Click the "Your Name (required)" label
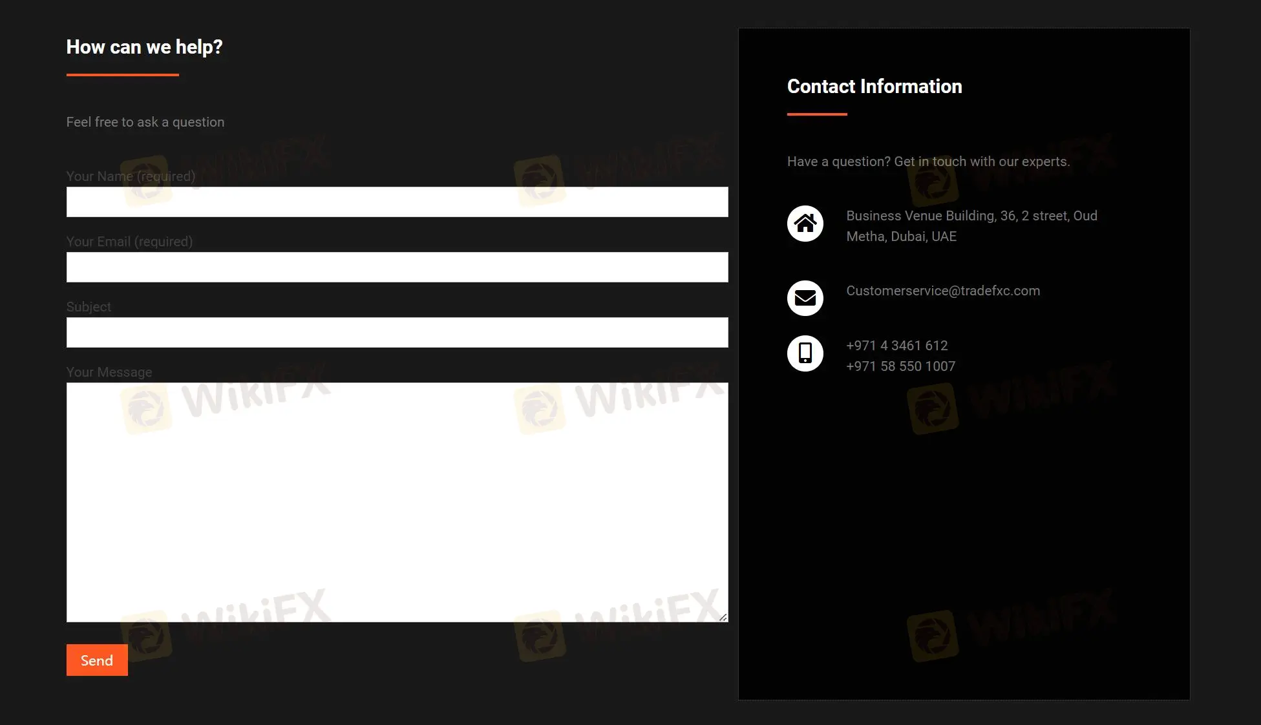This screenshot has height=725, width=1261. coord(131,176)
